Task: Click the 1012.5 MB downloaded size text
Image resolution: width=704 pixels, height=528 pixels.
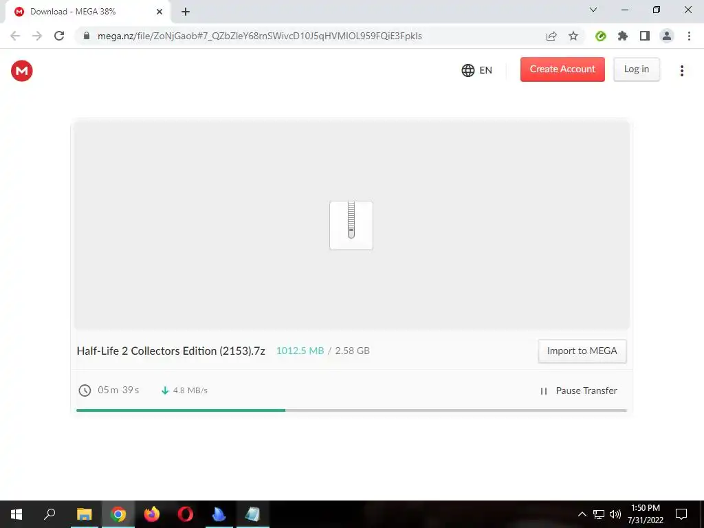Action: click(x=300, y=351)
